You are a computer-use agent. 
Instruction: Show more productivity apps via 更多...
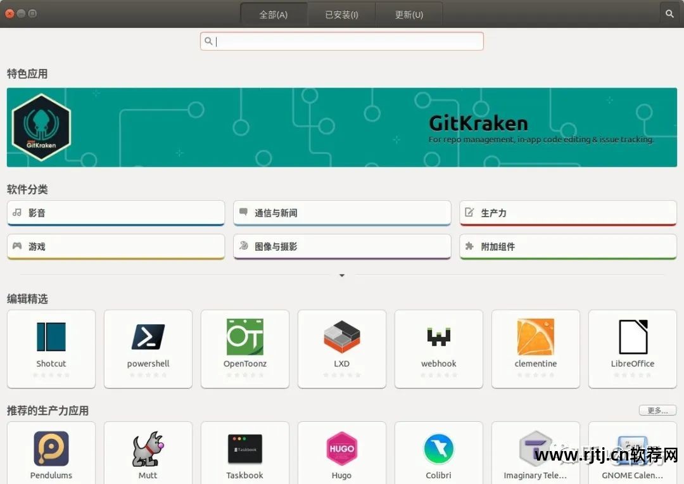[x=657, y=411]
